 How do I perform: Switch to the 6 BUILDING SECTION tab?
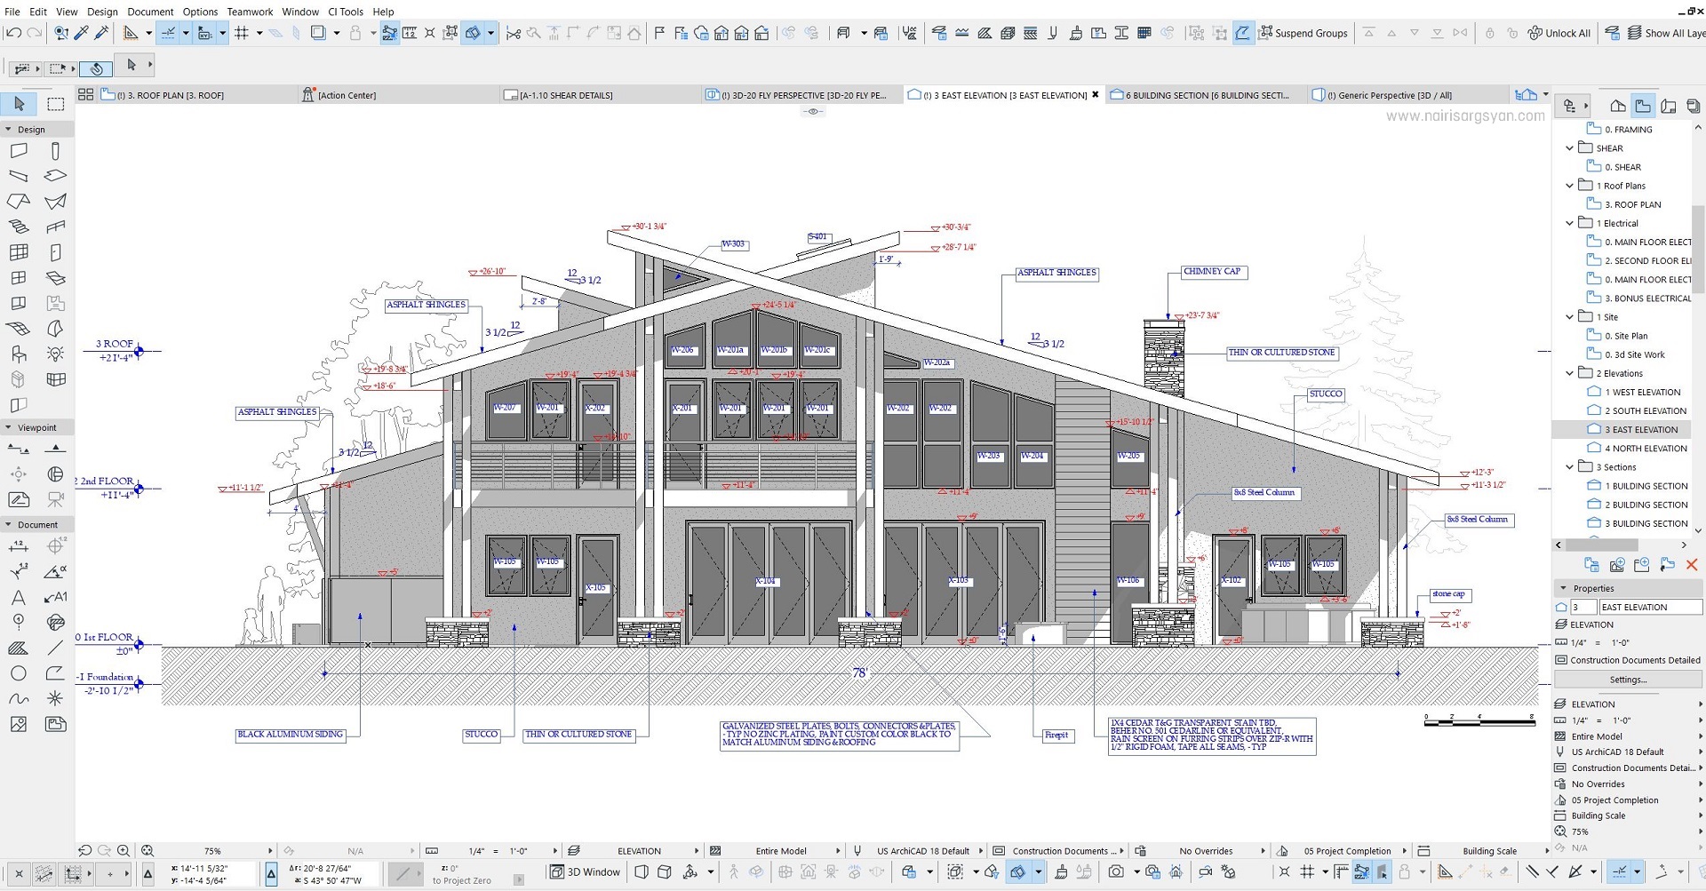[1206, 95]
